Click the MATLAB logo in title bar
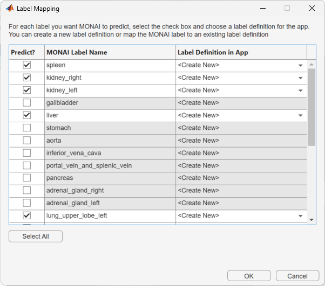 pyautogui.click(x=9, y=9)
